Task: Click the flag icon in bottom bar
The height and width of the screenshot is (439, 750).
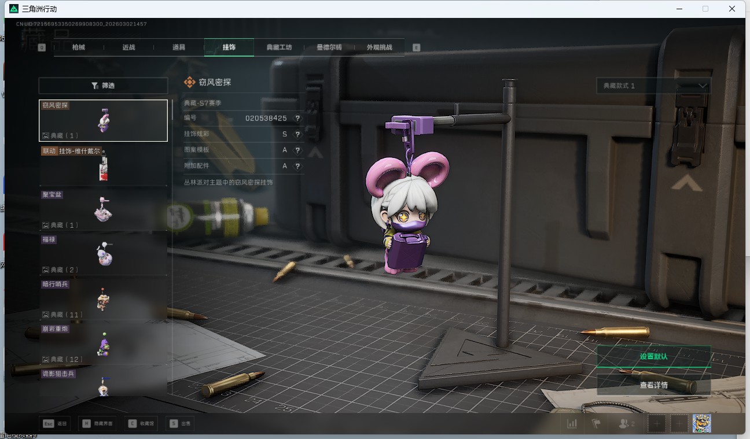Action: 596,423
